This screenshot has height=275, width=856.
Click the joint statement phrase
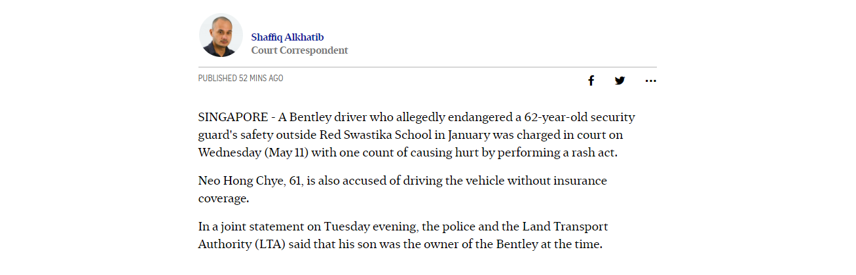[x=262, y=227]
